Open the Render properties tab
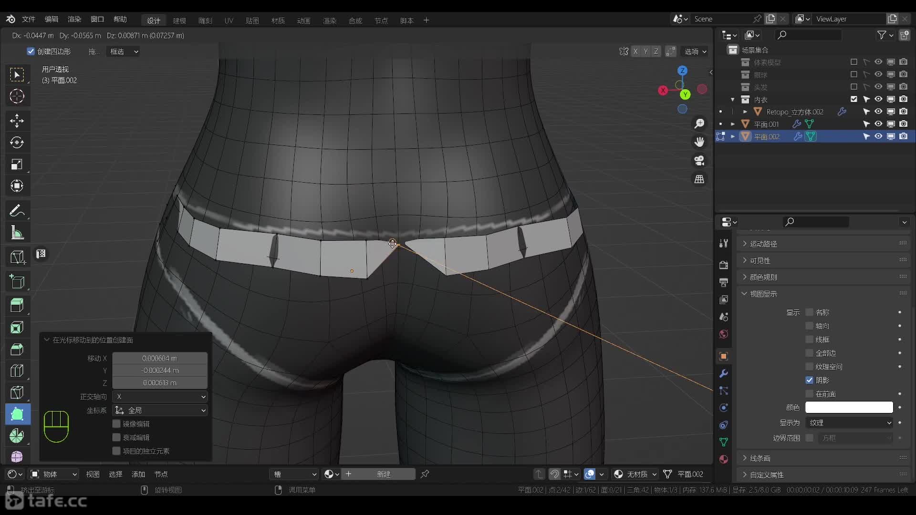This screenshot has height=515, width=916. point(724,265)
